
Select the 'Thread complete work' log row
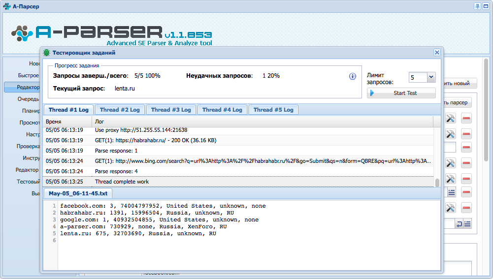click(238, 182)
